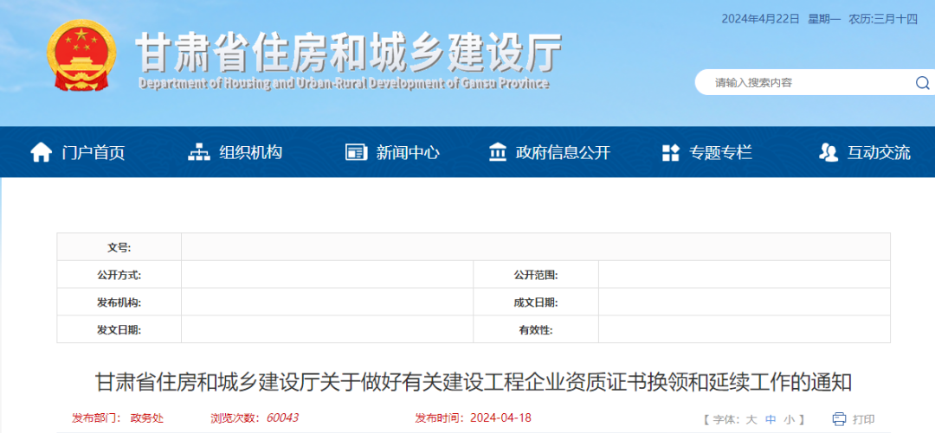
Task: Go to the 新闻中心 section
Action: [408, 152]
